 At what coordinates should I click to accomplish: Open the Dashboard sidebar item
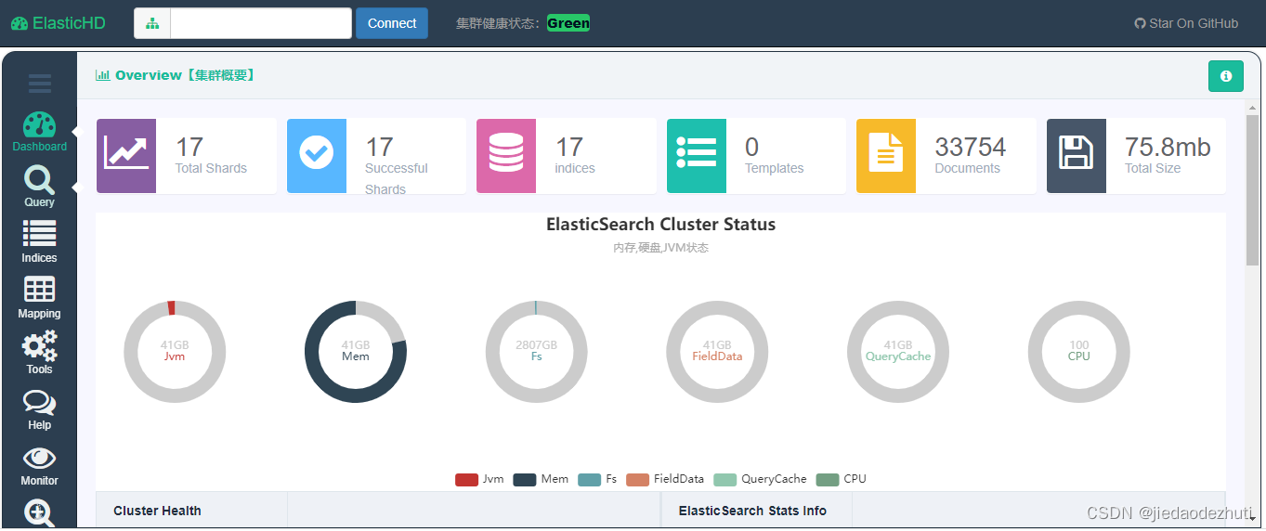click(x=39, y=132)
